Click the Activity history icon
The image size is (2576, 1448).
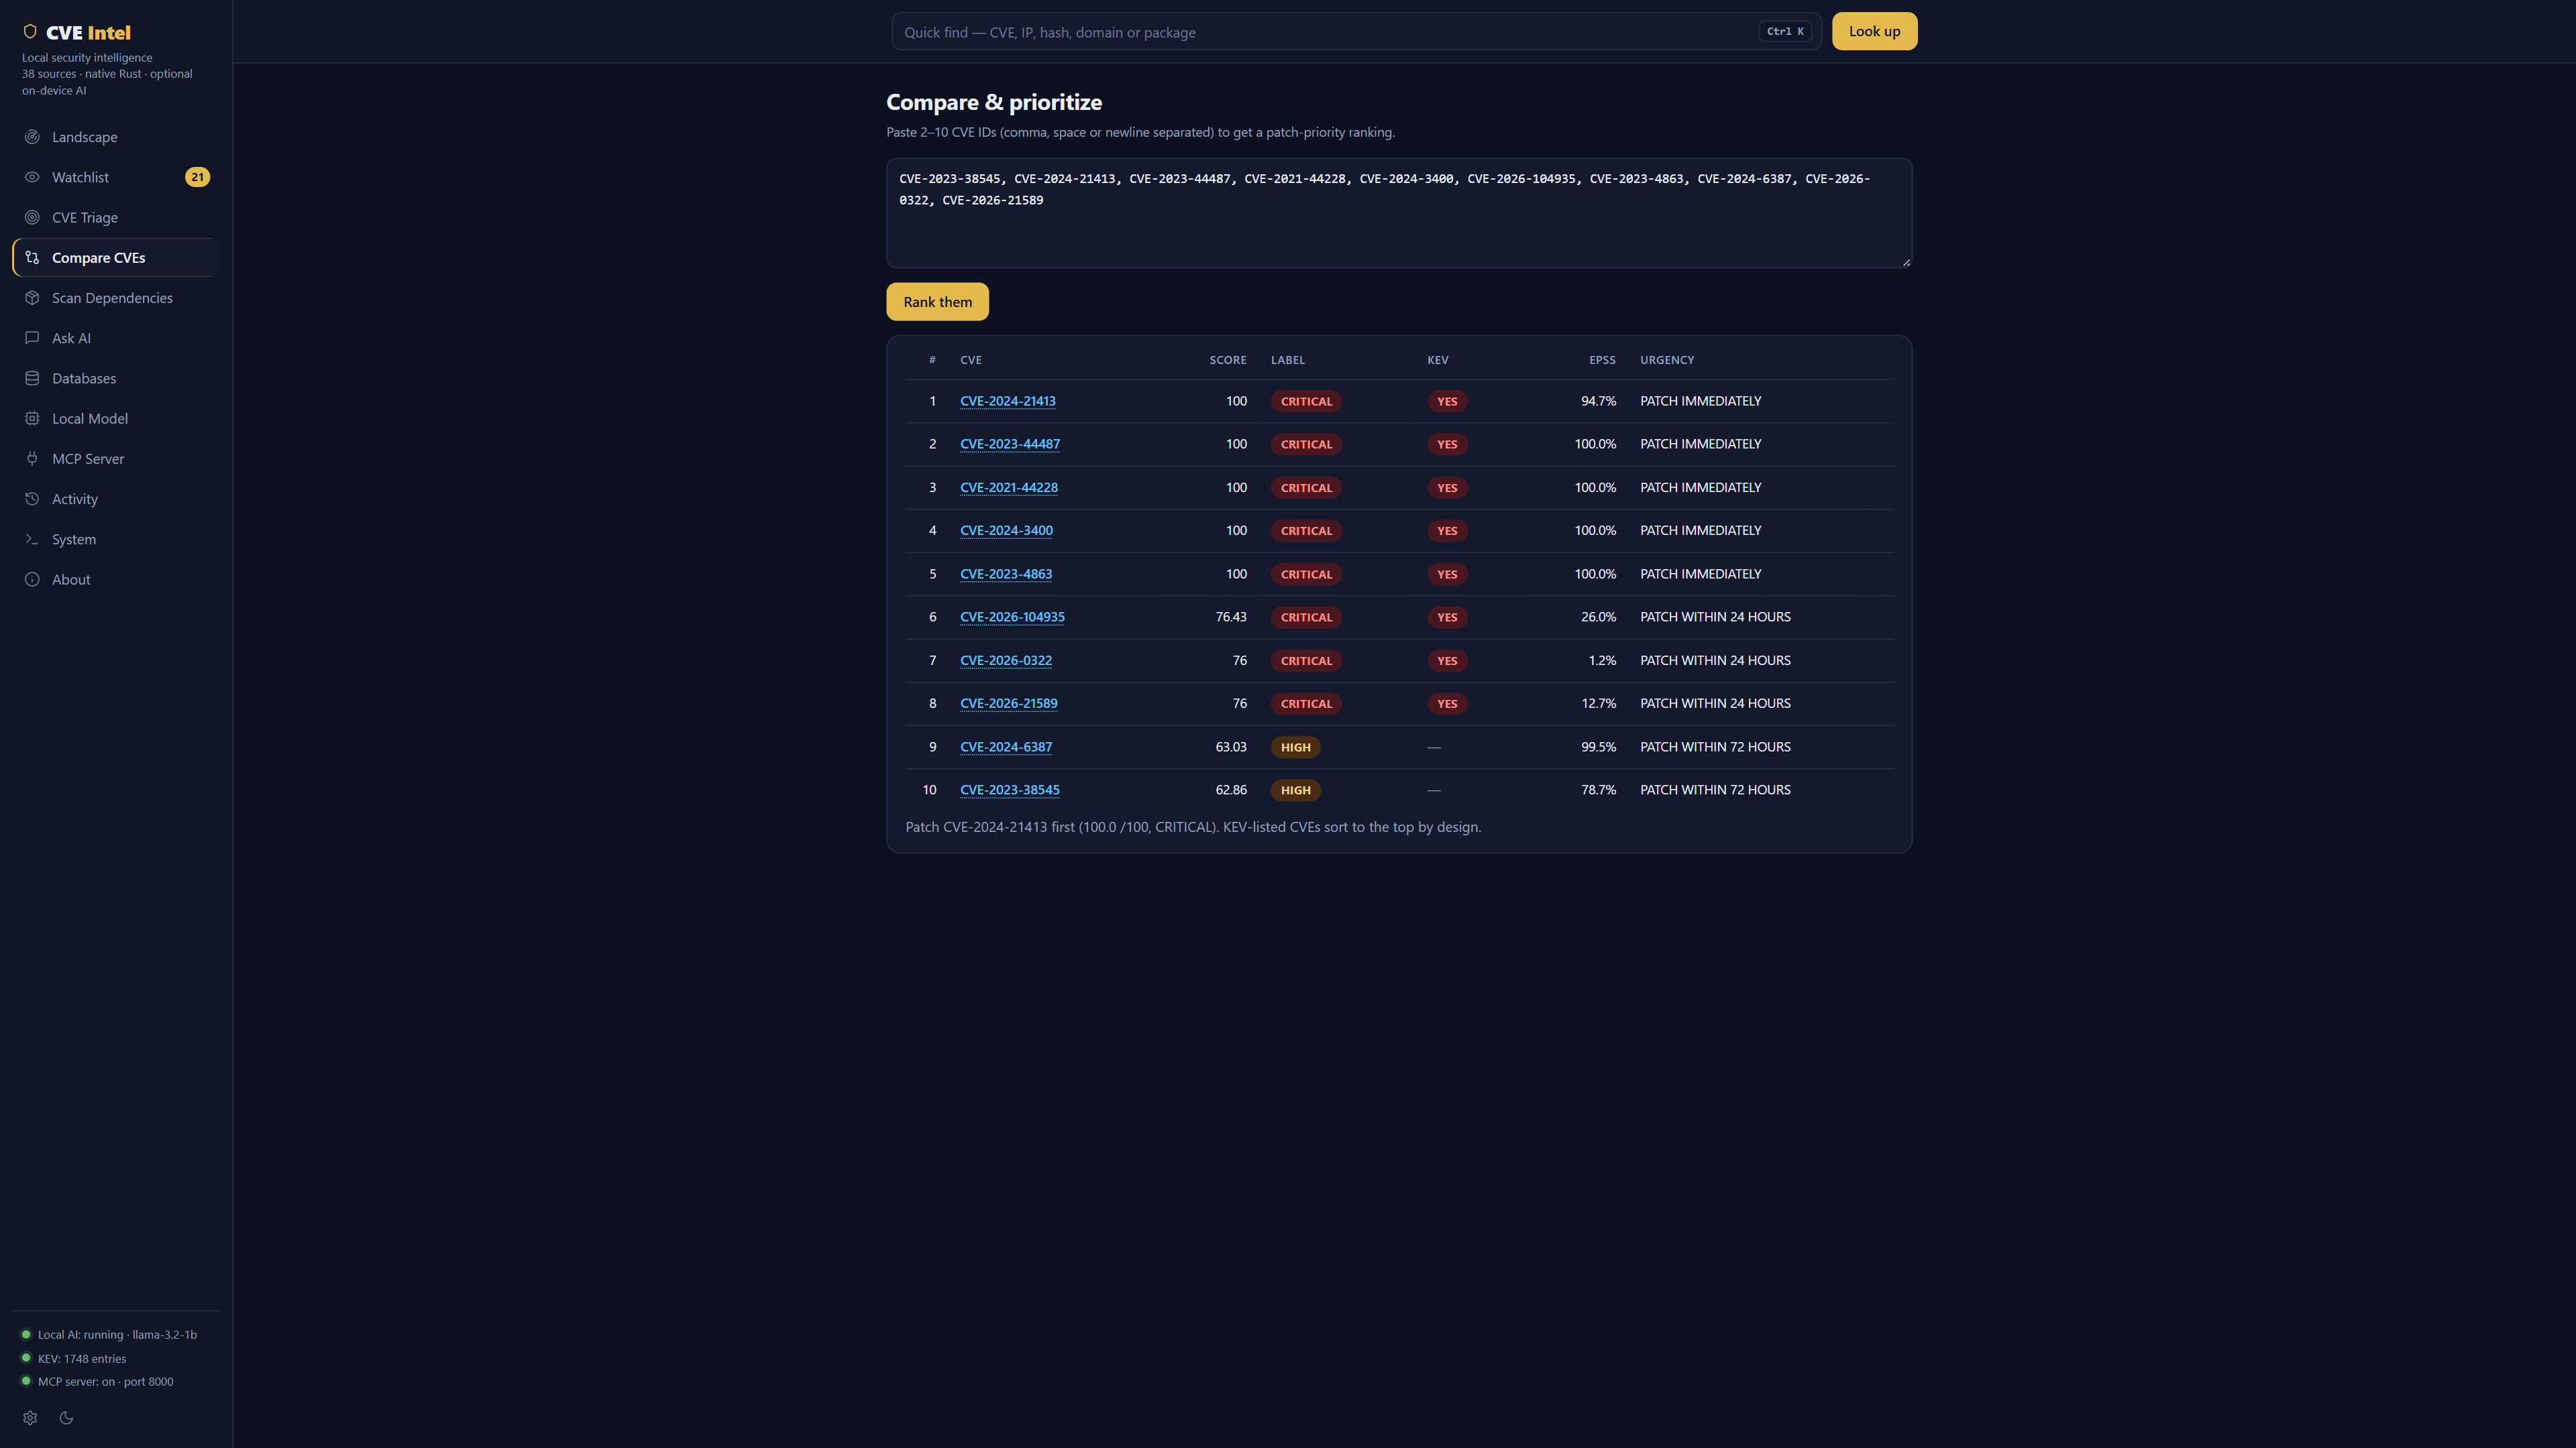point(32,499)
